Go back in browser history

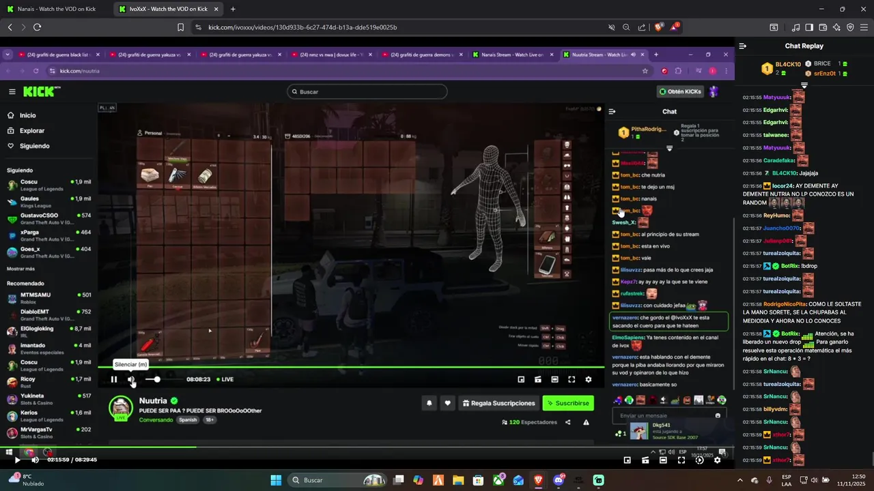click(x=10, y=27)
